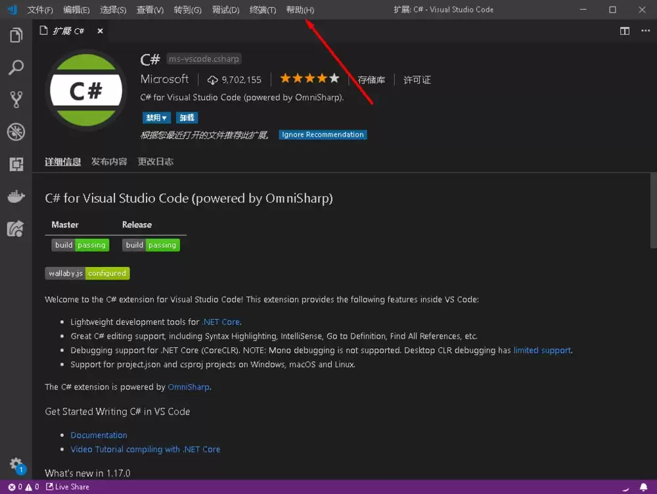Viewport: 657px width, 494px height.
Task: Open the Explorer view in the Activity Bar
Action: tap(16, 35)
